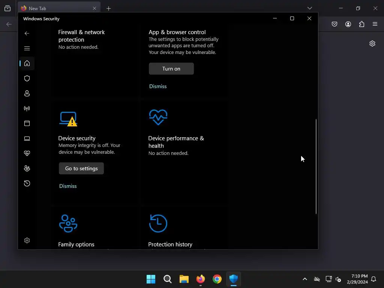
Task: Open Virus & threat protection shield icon
Action: tap(27, 78)
